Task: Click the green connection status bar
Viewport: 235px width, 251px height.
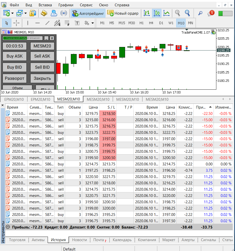Action: click(x=225, y=13)
